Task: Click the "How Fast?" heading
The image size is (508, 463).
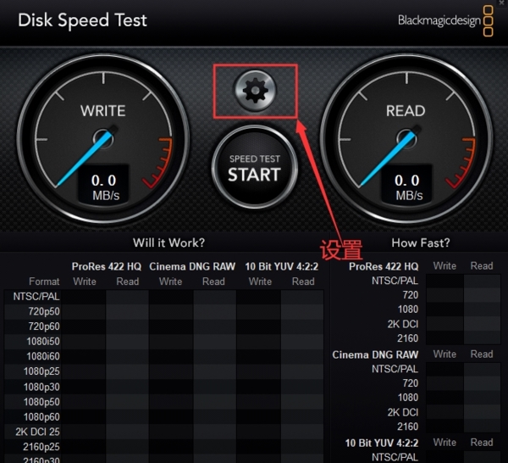Action: click(421, 243)
